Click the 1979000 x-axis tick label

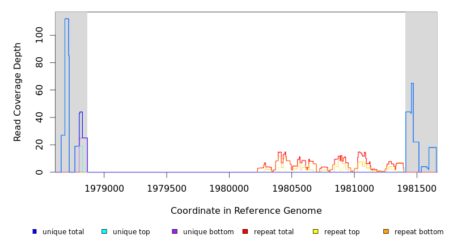click(104, 188)
